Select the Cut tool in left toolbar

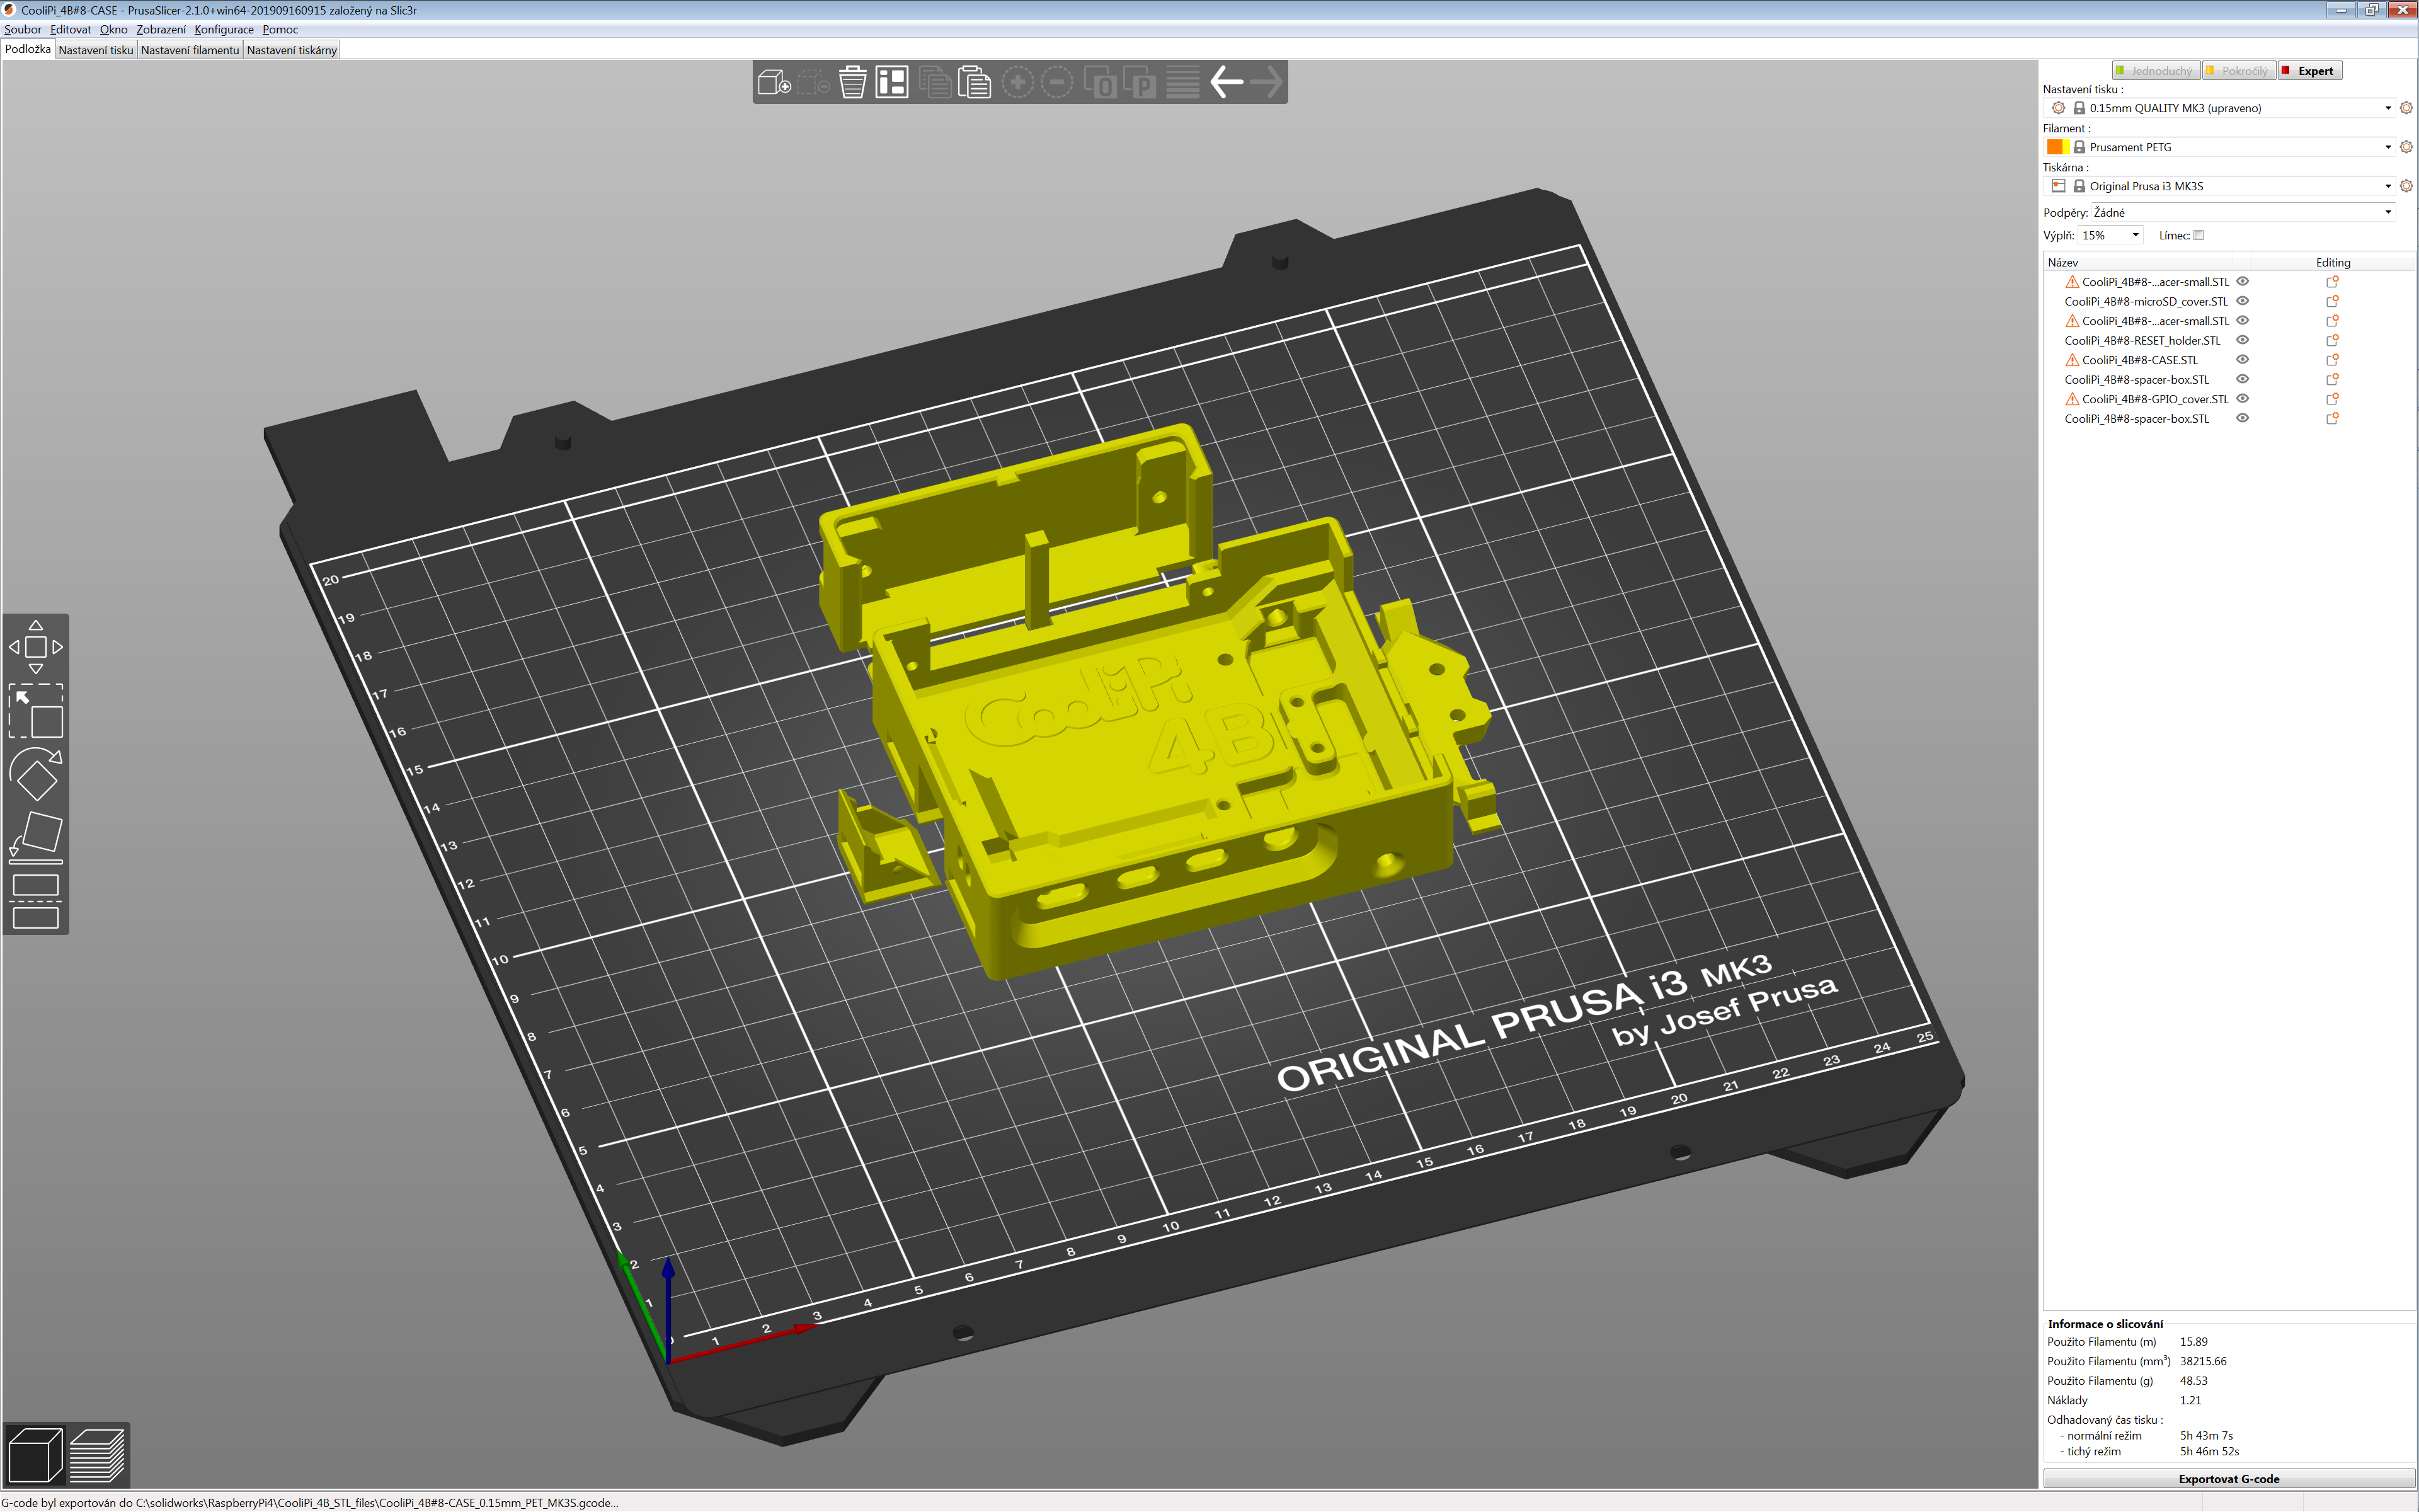tap(36, 901)
